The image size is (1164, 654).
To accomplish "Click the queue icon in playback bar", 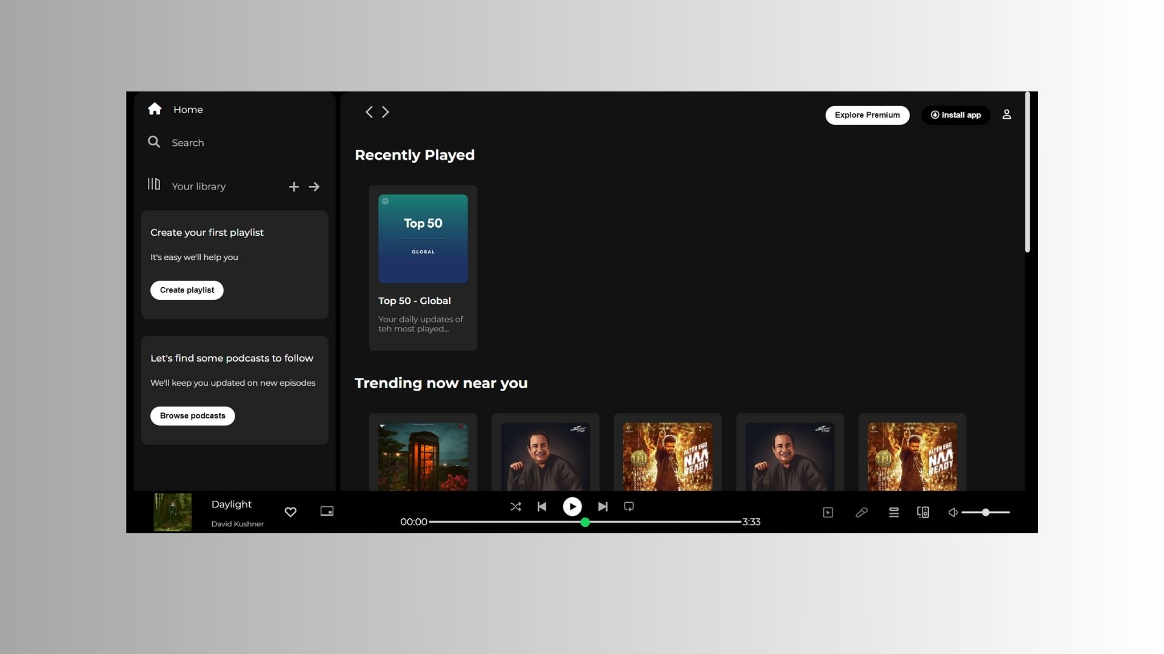I will [x=893, y=512].
